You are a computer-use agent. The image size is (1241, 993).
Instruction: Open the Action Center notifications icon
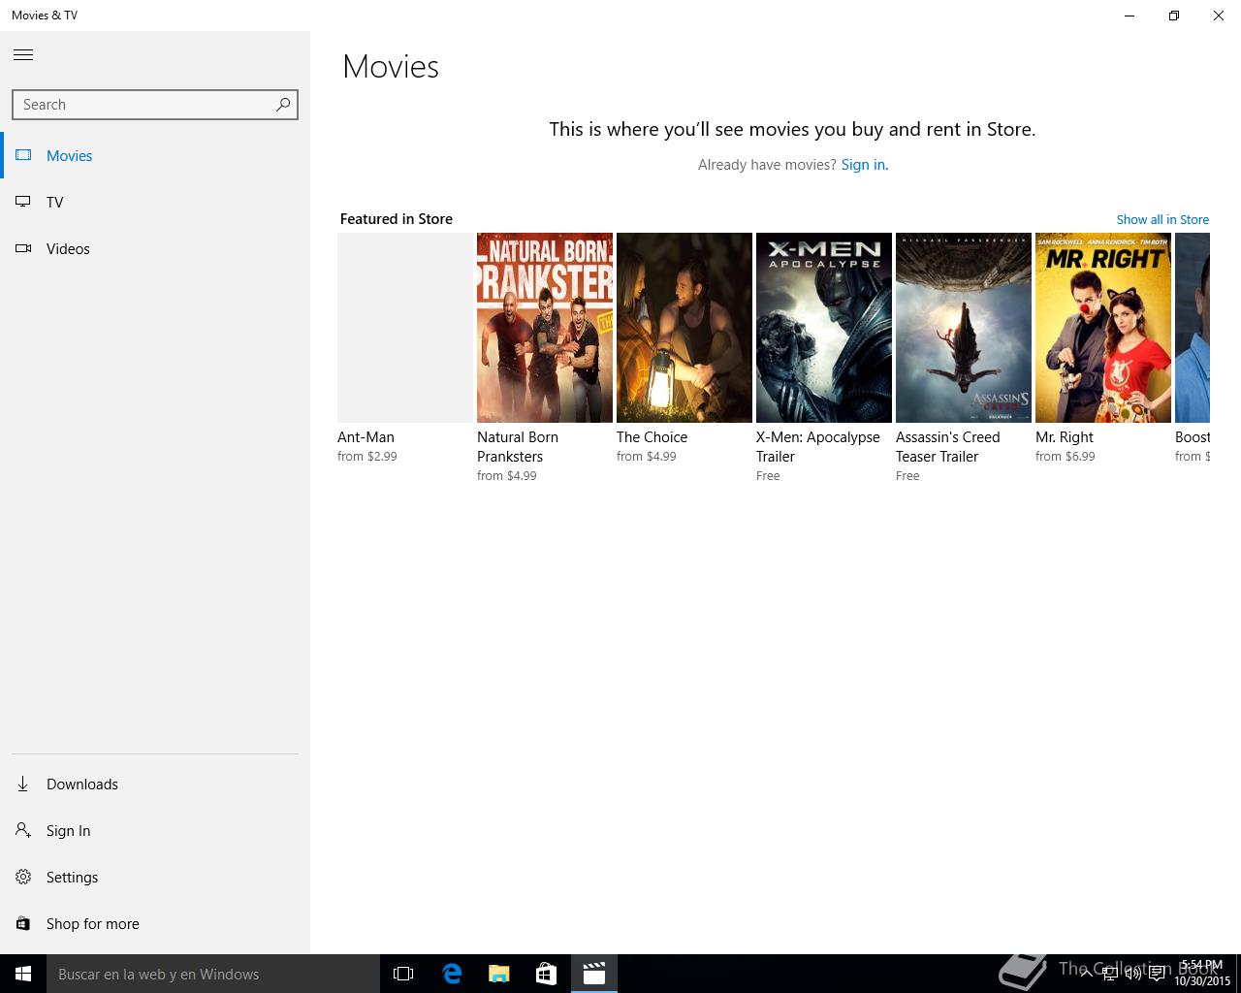tap(1157, 974)
